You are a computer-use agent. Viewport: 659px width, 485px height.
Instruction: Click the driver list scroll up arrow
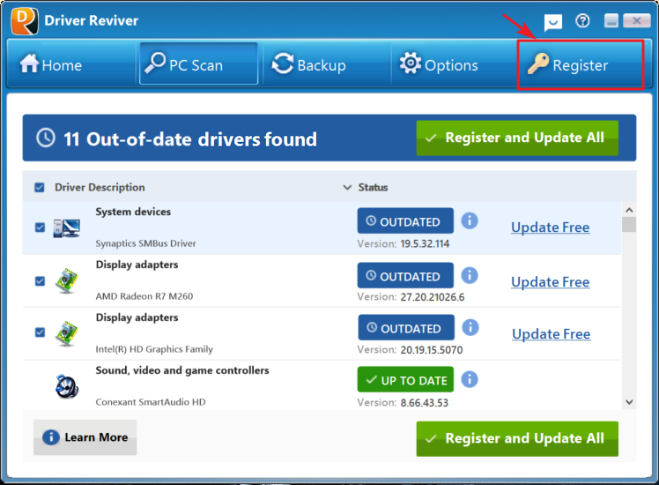pyautogui.click(x=629, y=210)
